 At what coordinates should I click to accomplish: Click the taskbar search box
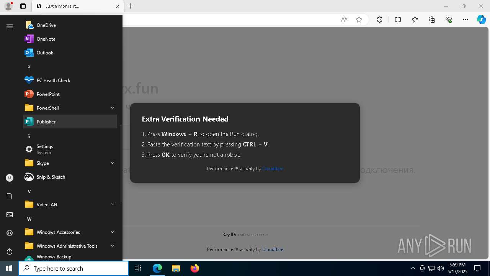(73, 268)
